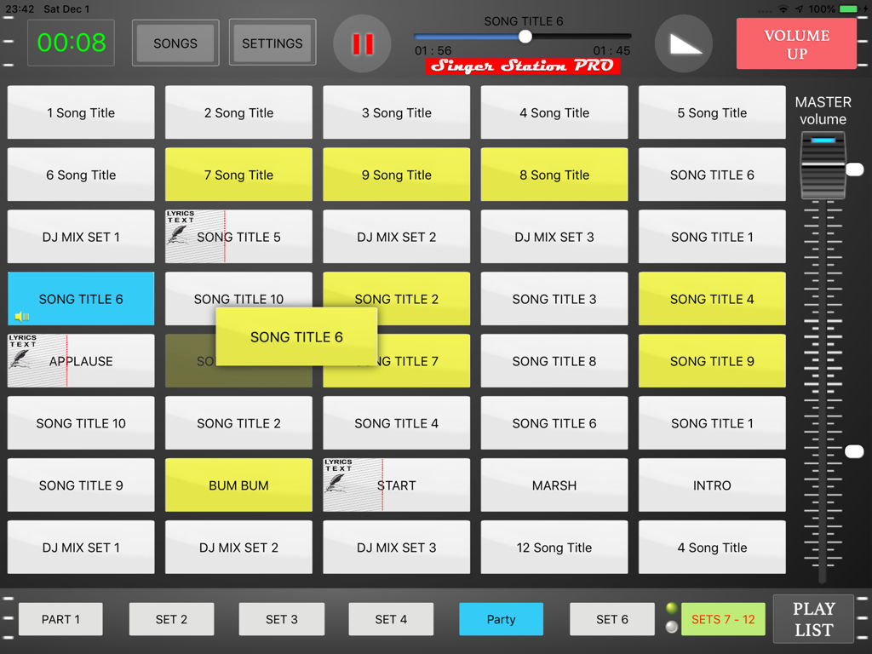872x654 pixels.
Task: Select the PART 1 set
Action: (60, 619)
